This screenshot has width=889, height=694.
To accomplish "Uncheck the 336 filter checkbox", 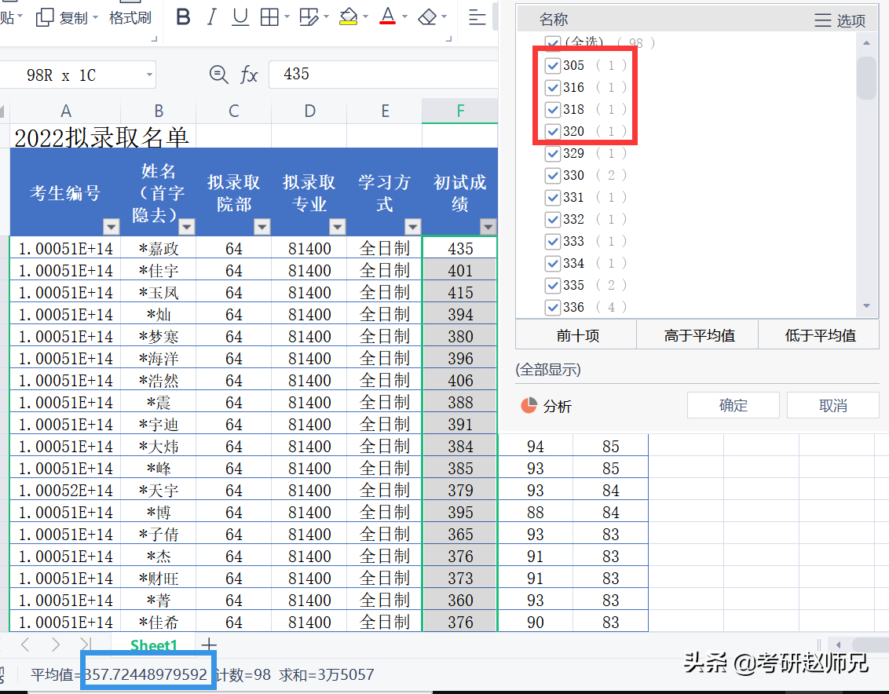I will pyautogui.click(x=552, y=307).
